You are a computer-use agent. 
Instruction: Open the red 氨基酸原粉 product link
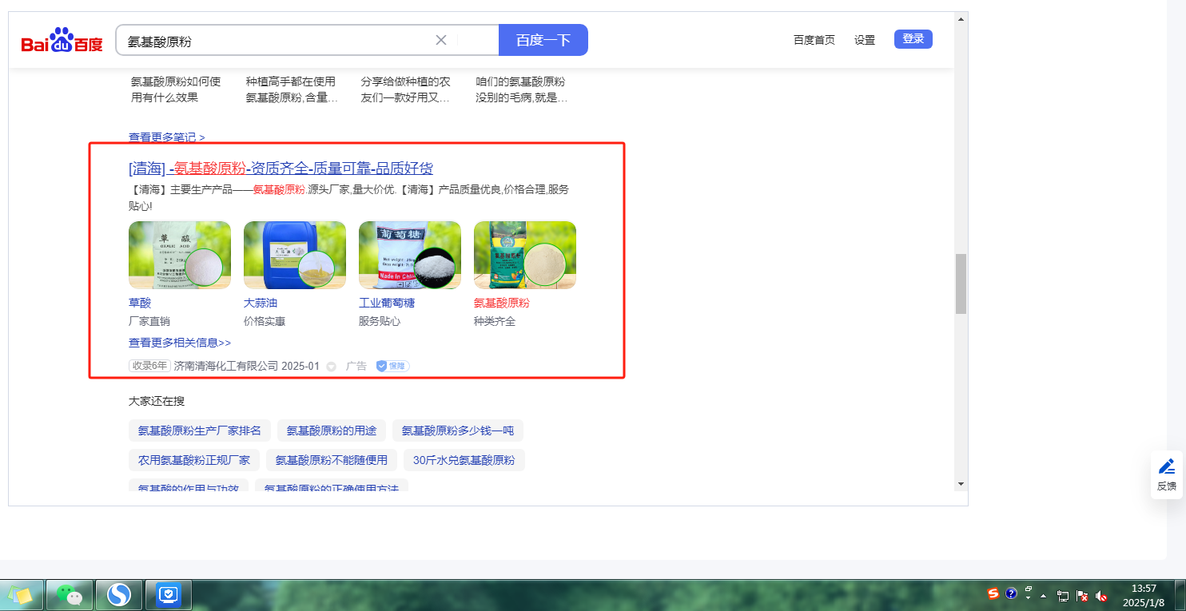pos(502,304)
